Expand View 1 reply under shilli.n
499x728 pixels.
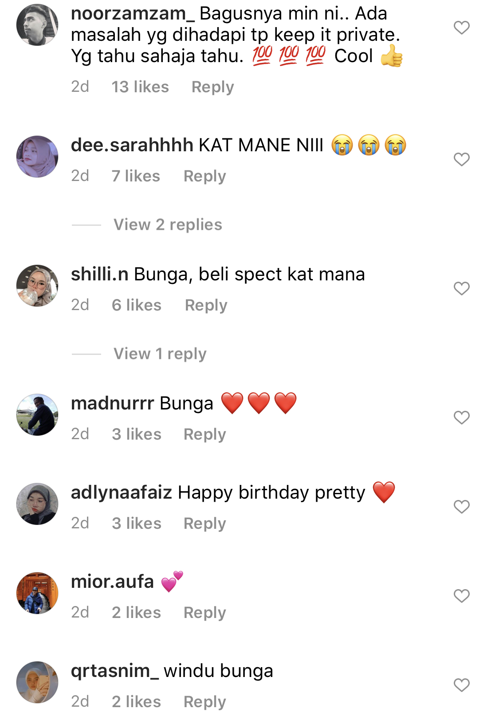(160, 354)
